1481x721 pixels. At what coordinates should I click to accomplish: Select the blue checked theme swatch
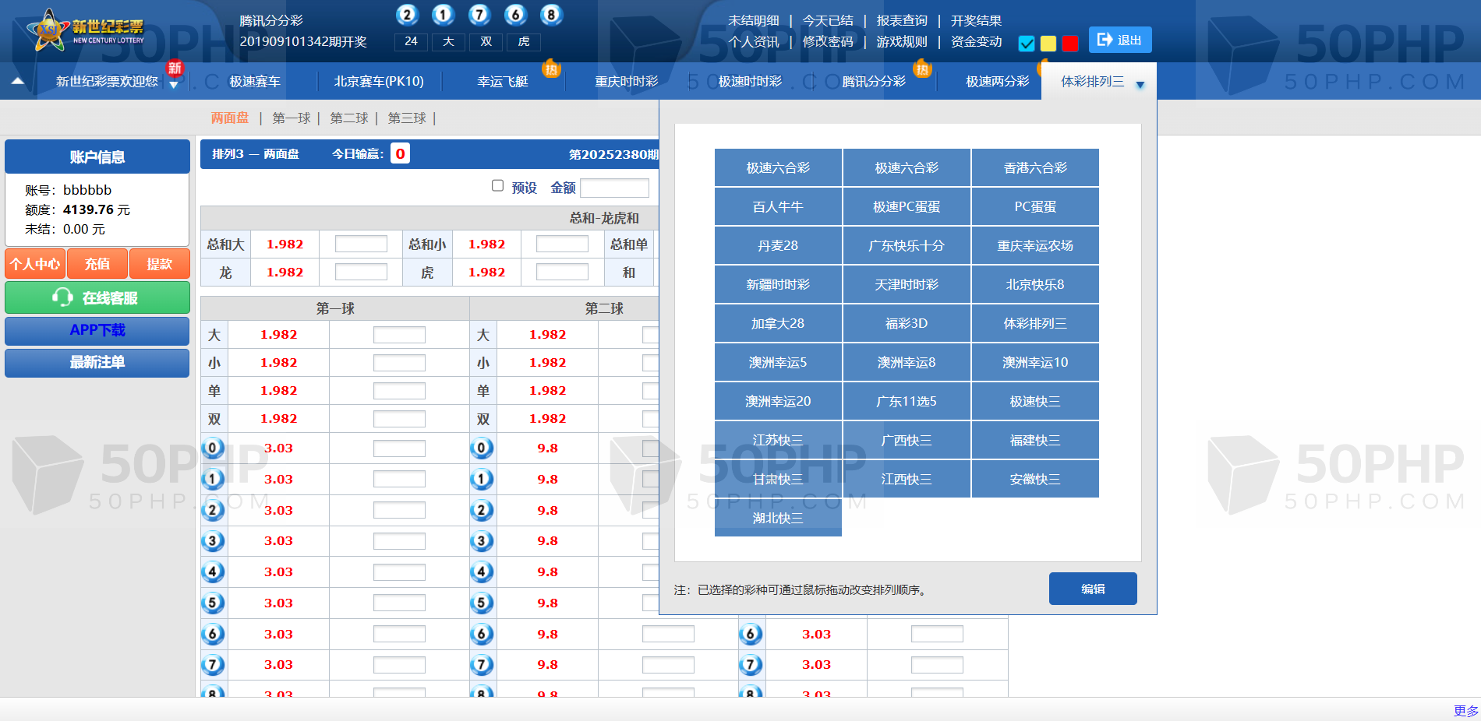click(x=1027, y=44)
